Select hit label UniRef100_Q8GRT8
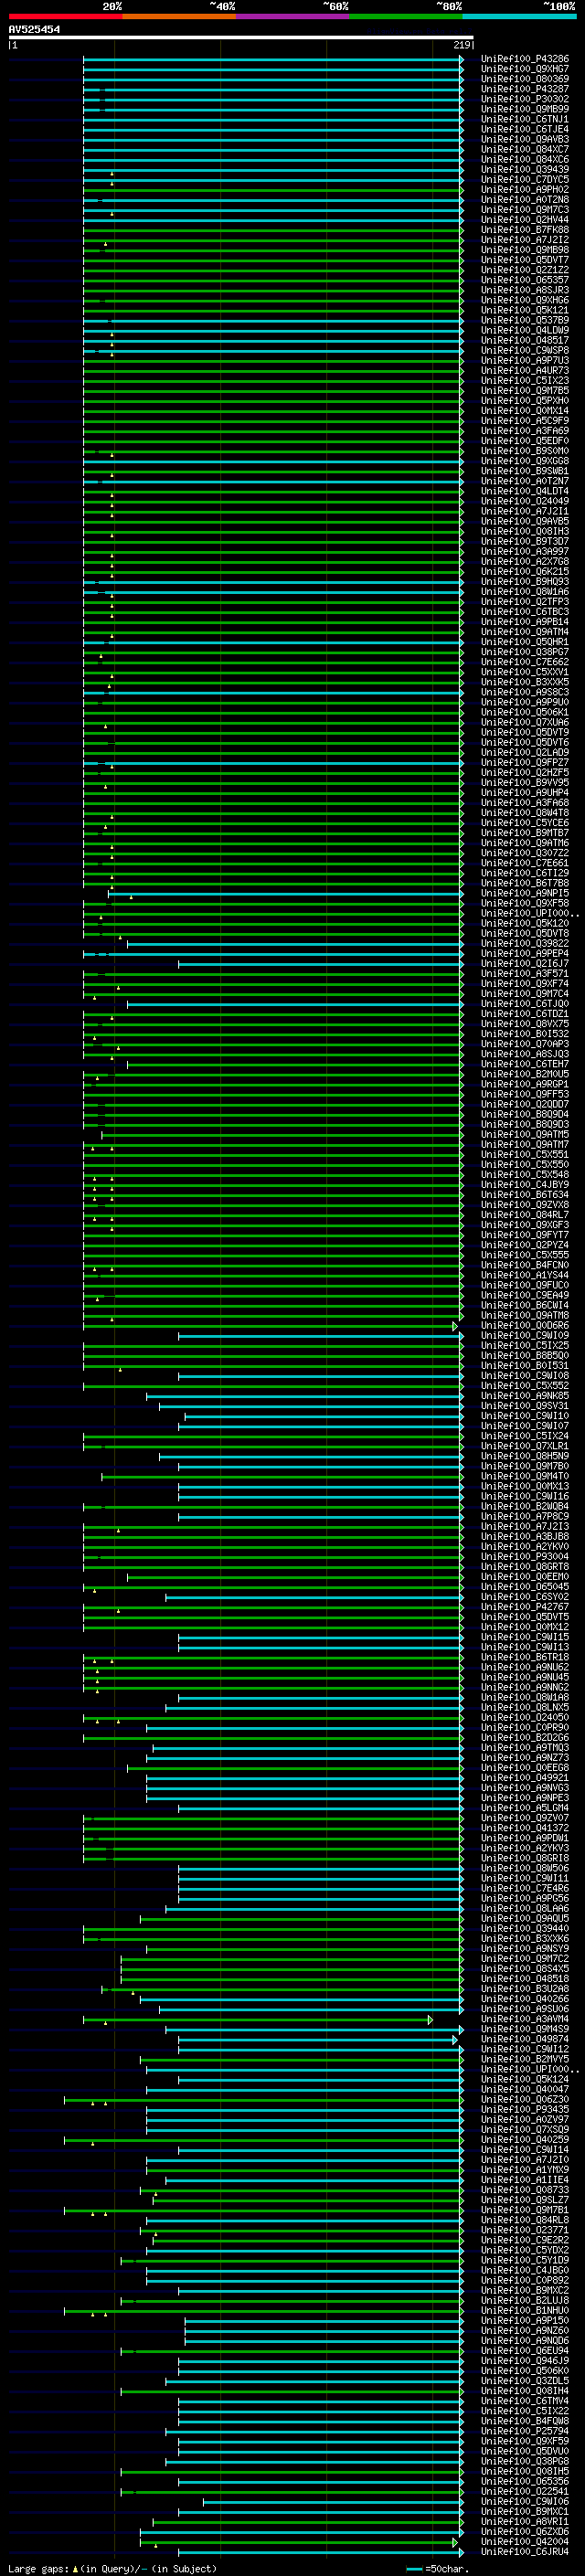The width and height of the screenshot is (585, 2576). 525,1566
